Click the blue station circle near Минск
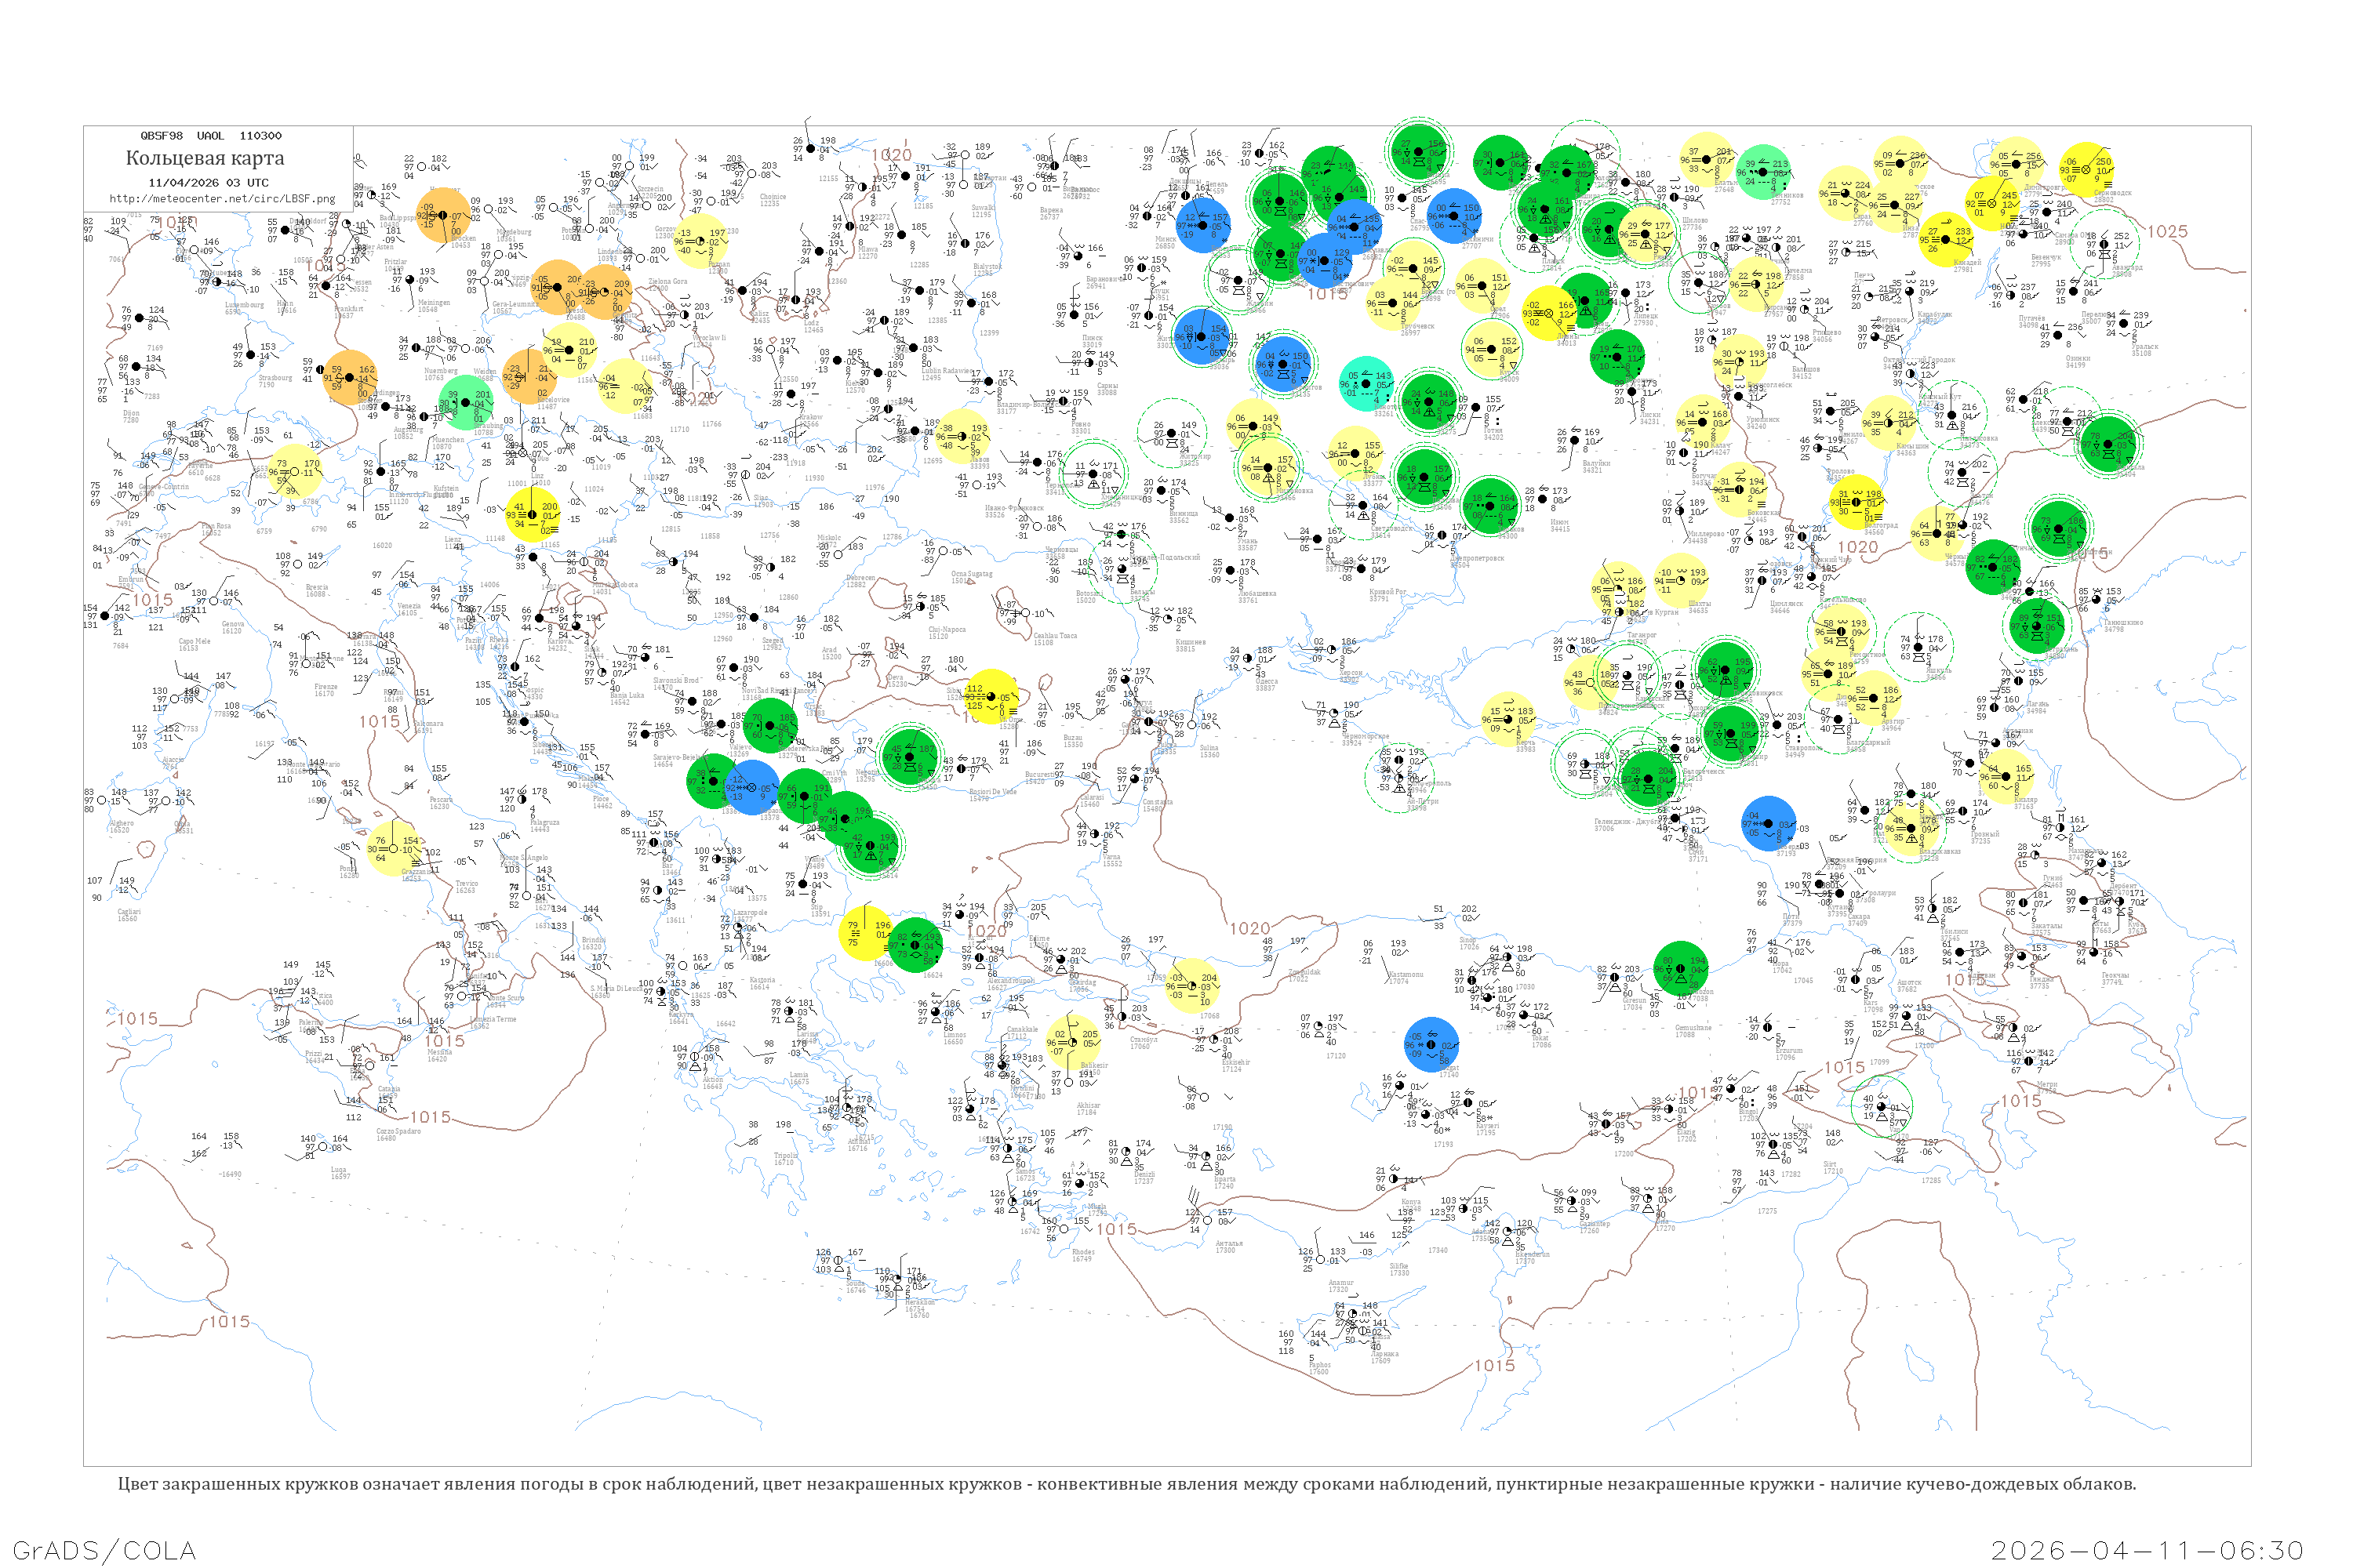Viewport: 2353px width, 1568px height. 1202,224
